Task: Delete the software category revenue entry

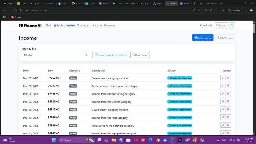Action: [228, 125]
